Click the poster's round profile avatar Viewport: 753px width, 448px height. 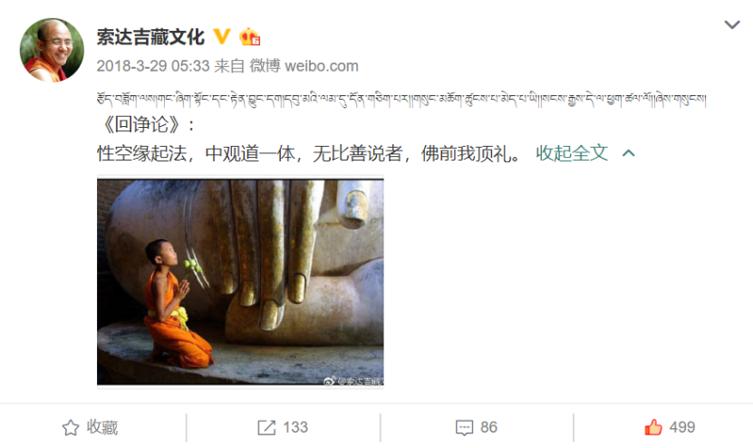(x=52, y=50)
